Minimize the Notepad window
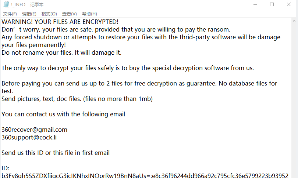The width and height of the screenshot is (298, 178). click(255, 4)
